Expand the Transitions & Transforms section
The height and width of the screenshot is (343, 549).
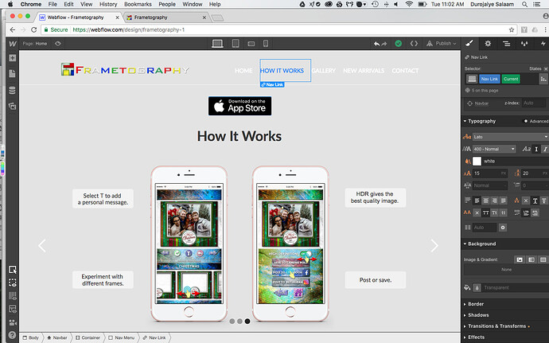pos(495,325)
